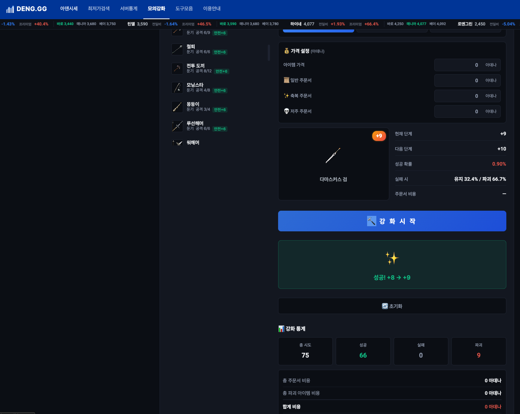Select the 전투 도끼 weapon icon
The height and width of the screenshot is (414, 520).
177,69
